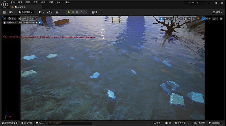The width and height of the screenshot is (226, 126).
Task: Click the add-content cube plus icon
Action: [x=41, y=12]
